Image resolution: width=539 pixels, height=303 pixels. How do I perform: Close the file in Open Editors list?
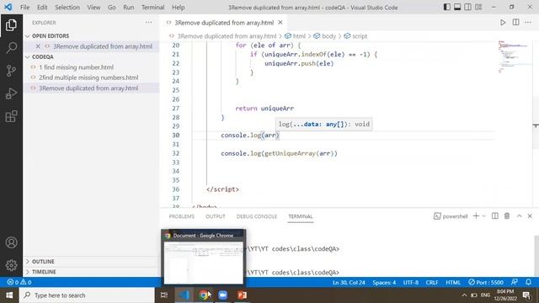coord(38,46)
